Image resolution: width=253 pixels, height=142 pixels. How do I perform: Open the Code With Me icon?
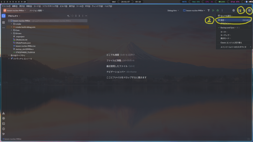pos(239,11)
